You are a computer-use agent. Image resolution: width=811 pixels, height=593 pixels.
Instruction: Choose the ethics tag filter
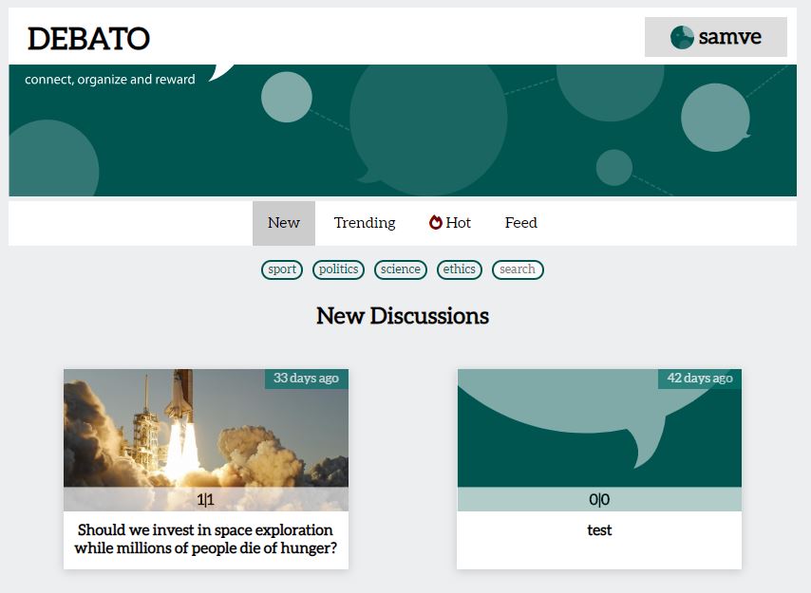(x=460, y=269)
